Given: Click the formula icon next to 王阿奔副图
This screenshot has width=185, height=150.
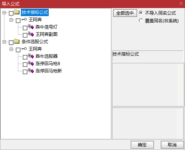Looking at the screenshot, I should point(31,34).
